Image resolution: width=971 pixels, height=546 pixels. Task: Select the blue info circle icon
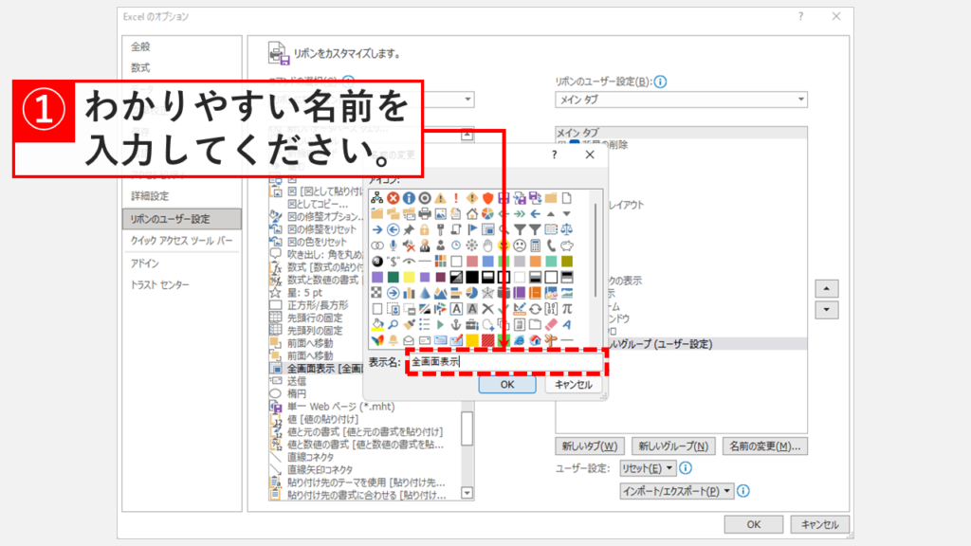(408, 198)
